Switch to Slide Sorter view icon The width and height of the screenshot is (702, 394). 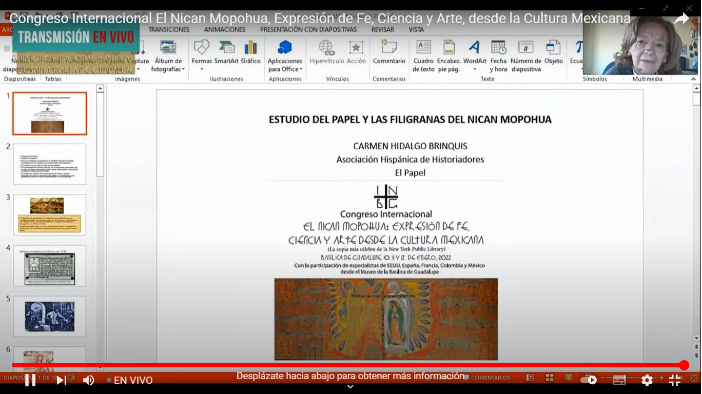pos(550,378)
